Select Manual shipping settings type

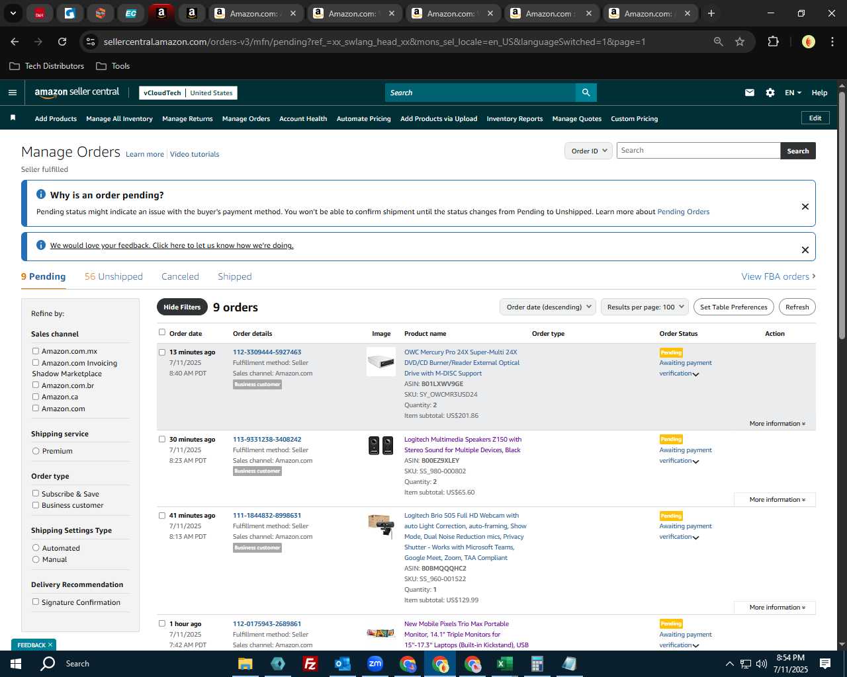[36, 559]
